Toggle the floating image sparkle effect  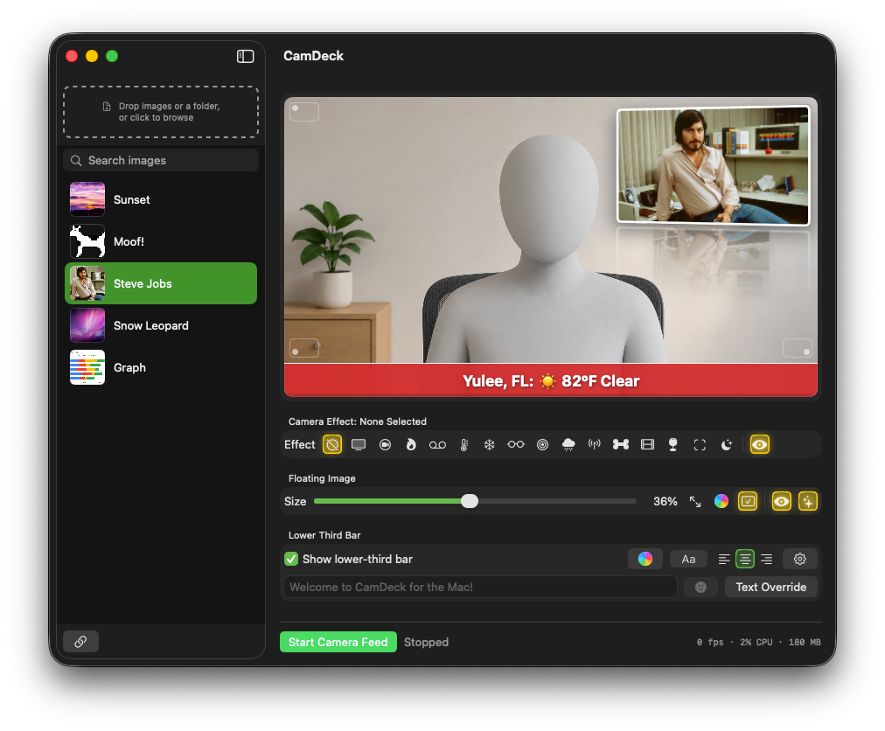click(808, 501)
